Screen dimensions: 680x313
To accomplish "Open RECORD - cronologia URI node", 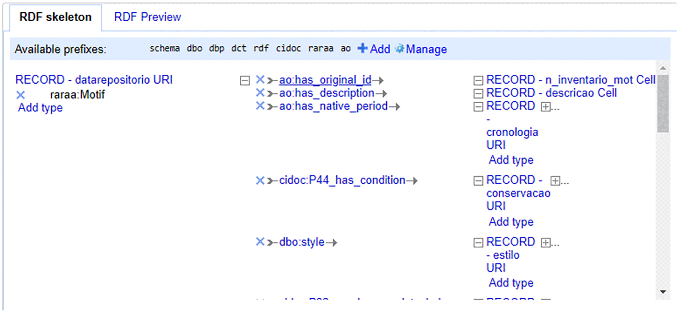I will tap(512, 125).
